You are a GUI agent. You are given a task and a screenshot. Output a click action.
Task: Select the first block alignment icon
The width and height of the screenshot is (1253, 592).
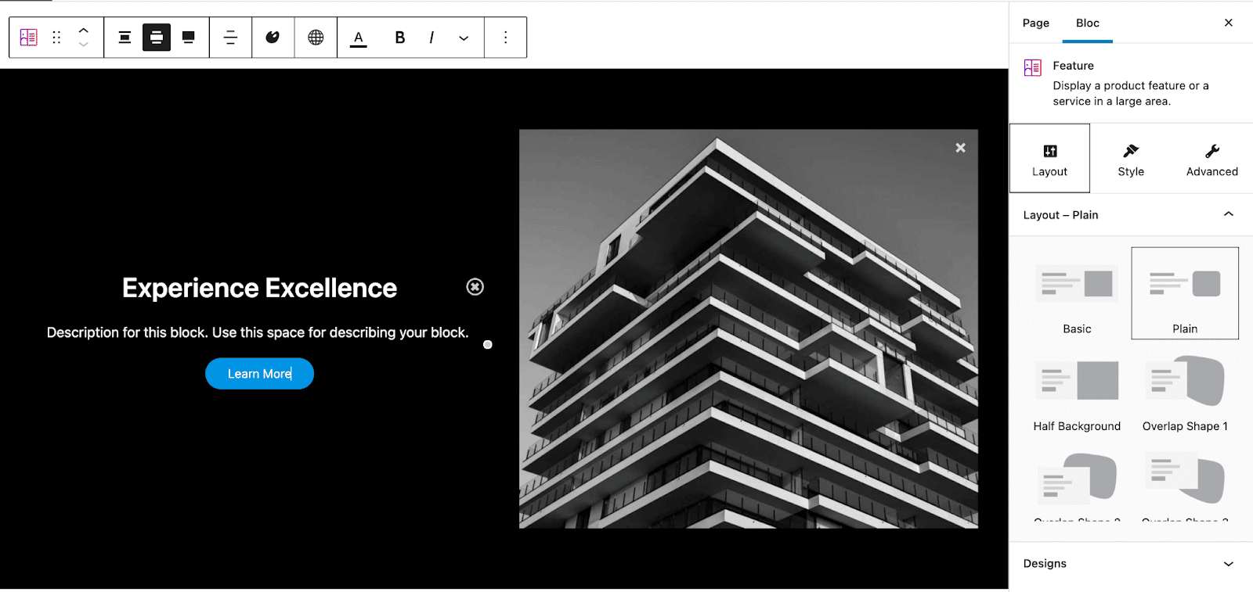coord(125,38)
